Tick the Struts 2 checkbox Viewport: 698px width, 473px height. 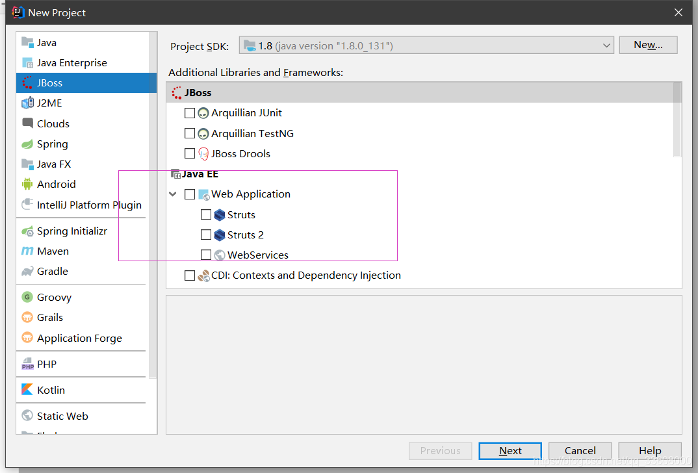[205, 235]
